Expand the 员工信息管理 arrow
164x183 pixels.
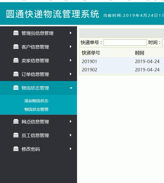pyautogui.click(x=70, y=135)
